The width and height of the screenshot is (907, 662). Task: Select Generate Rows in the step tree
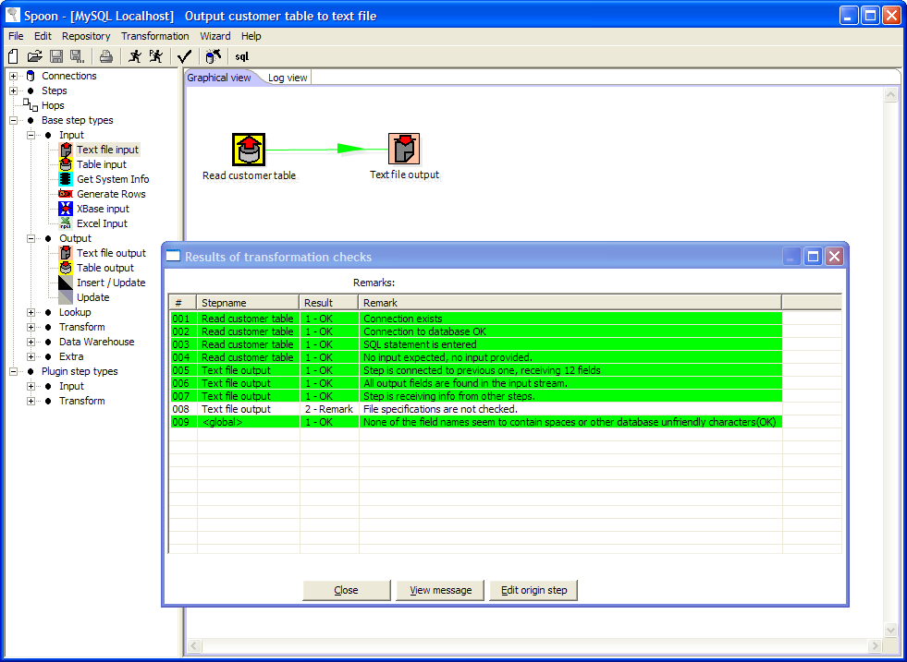click(111, 194)
